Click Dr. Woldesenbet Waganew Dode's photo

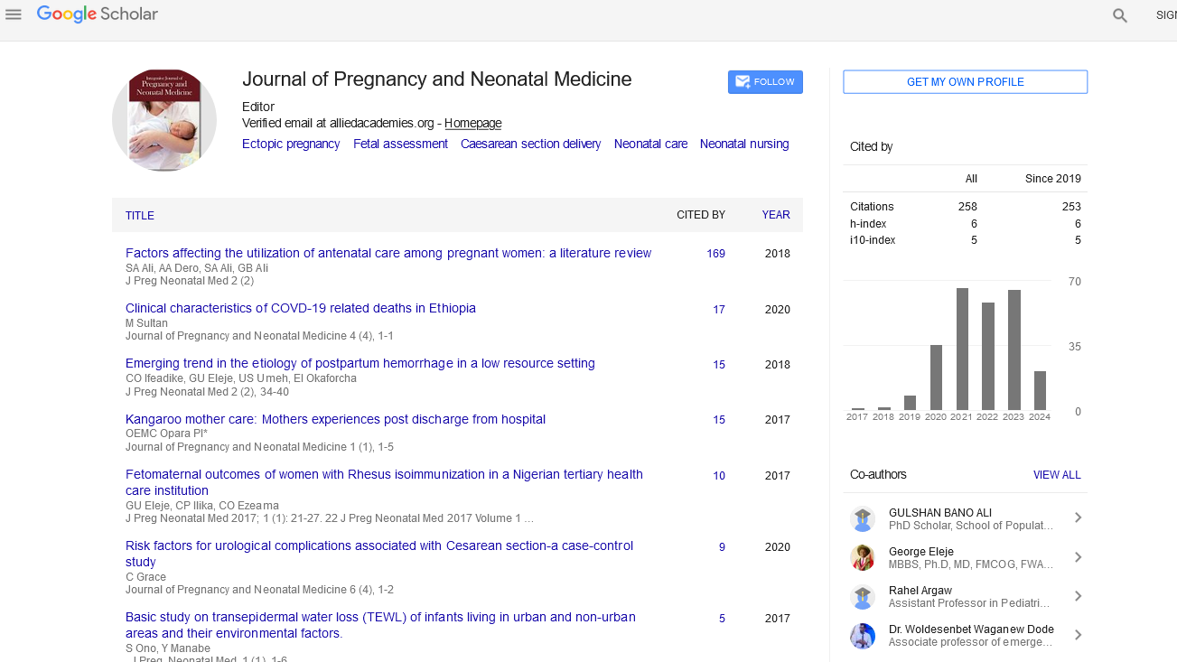(863, 636)
